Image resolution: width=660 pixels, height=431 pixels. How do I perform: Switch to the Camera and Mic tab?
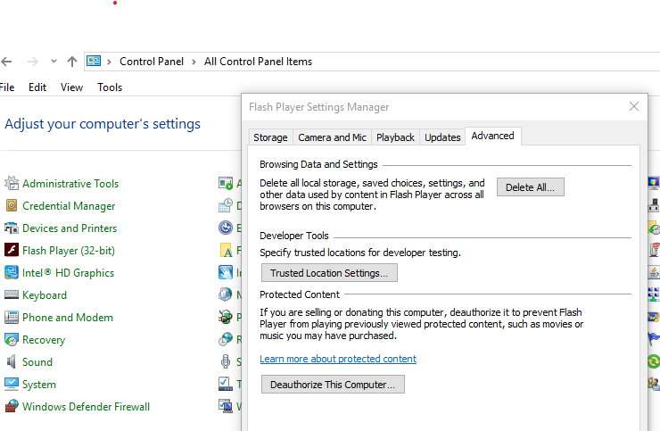(332, 137)
